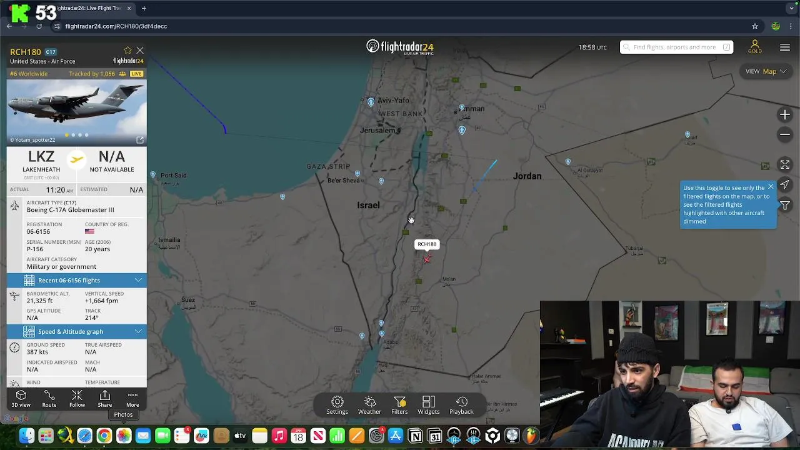Viewport: 800px width, 450px height.
Task: Open the 3D view of the flight
Action: pyautogui.click(x=21, y=399)
